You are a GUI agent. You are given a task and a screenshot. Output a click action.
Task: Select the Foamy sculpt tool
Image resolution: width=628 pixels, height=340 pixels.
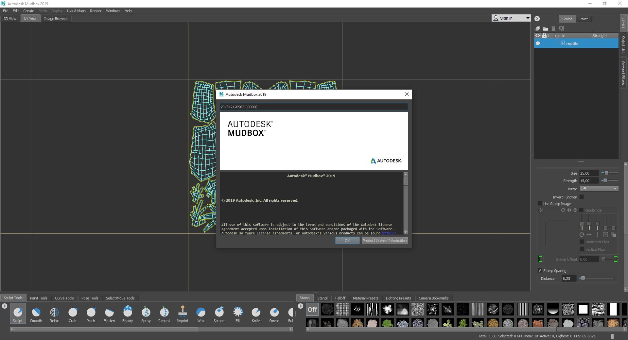128,313
